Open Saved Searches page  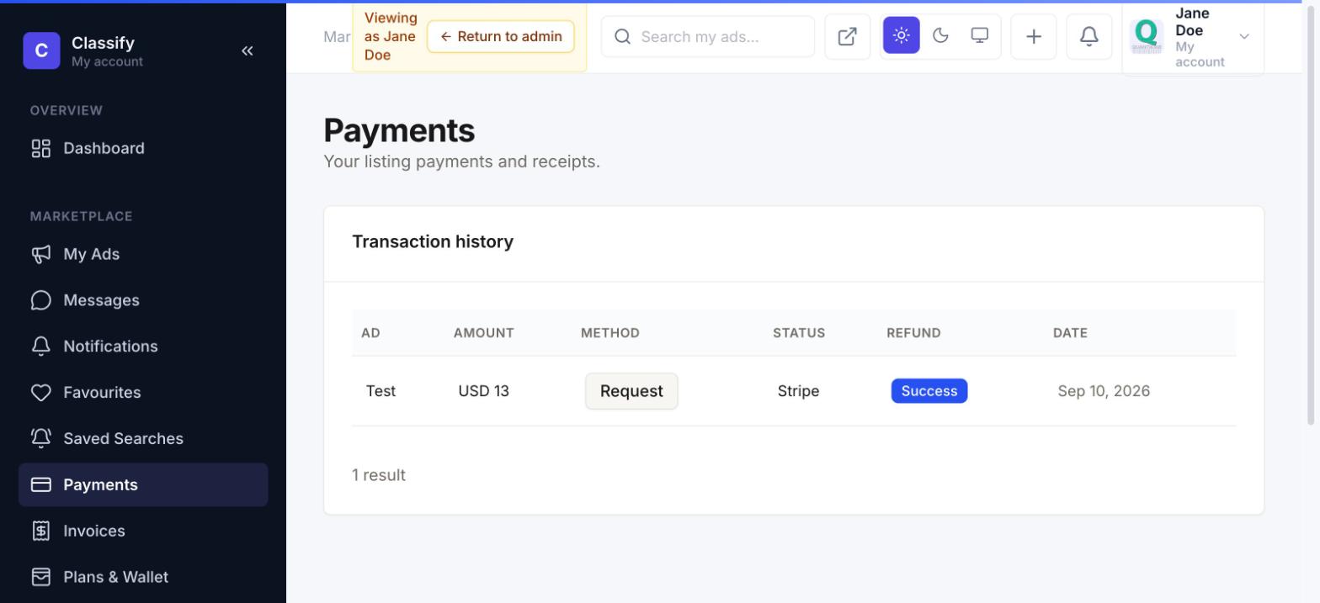pos(143,439)
